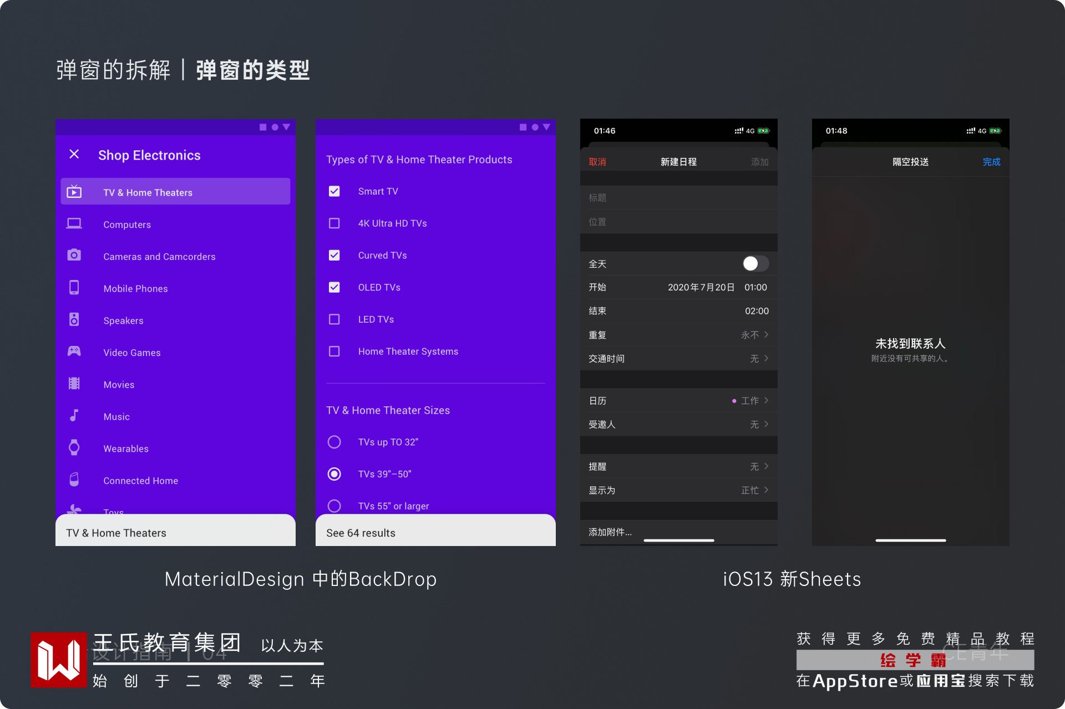Click the camera icon for Cameras and Camcorders
Image resolution: width=1065 pixels, height=709 pixels.
click(74, 255)
